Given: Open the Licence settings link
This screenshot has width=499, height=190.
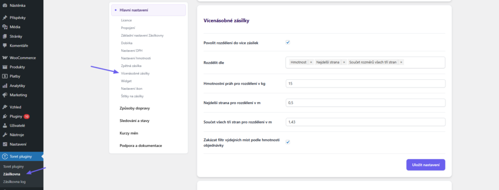Looking at the screenshot, I should [126, 20].
